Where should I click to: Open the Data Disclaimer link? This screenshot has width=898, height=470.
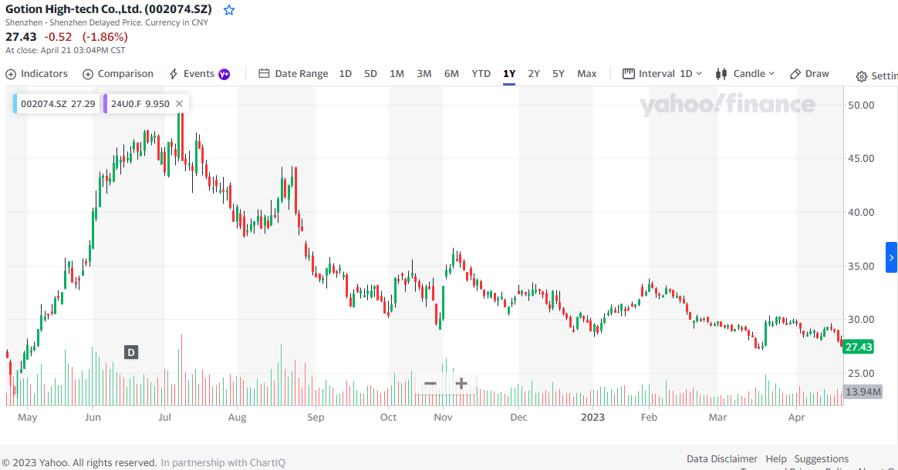(721, 458)
